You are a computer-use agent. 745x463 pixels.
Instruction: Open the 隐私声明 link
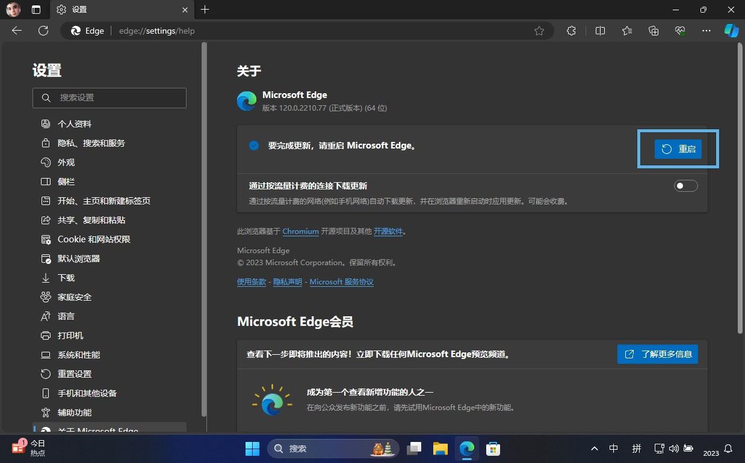(x=288, y=282)
